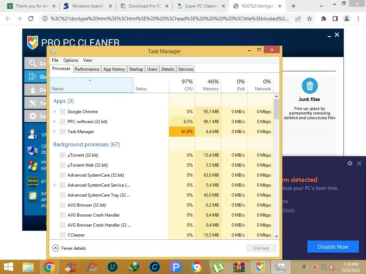The image size is (366, 274).
Task: Open Pro PC Cleaner shield taskbar icon
Action: click(260, 267)
